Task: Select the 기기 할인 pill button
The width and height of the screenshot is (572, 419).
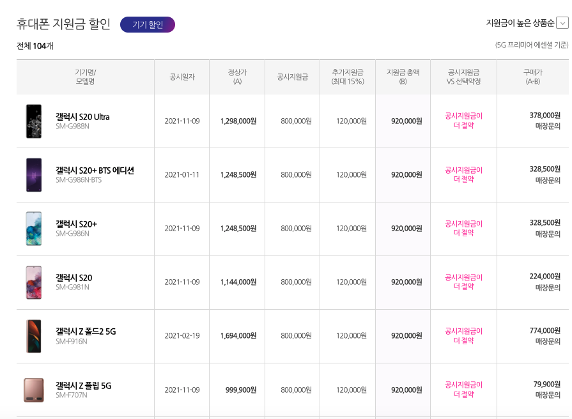Action: (148, 24)
